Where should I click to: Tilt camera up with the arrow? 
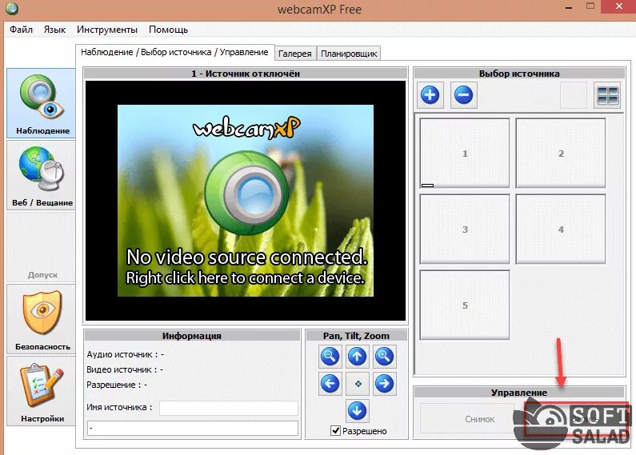357,356
